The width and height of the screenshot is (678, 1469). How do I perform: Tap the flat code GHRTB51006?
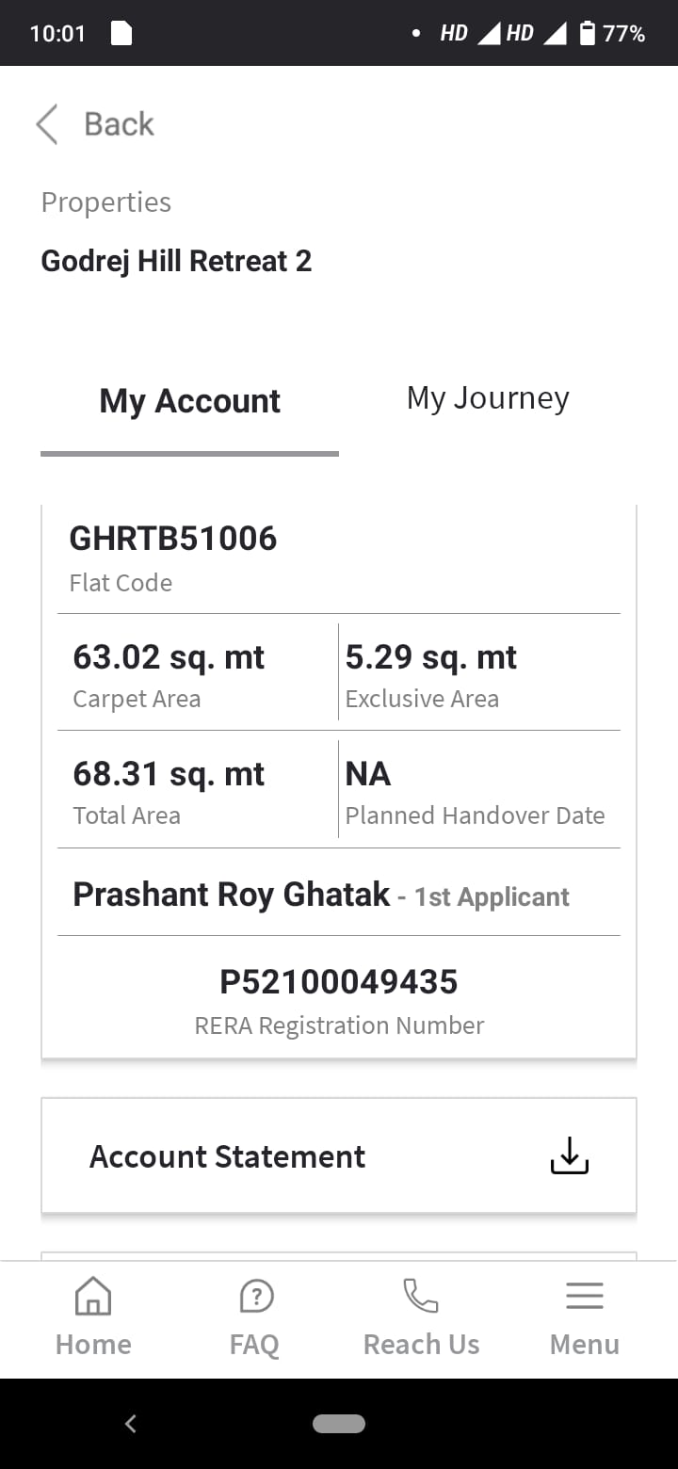pyautogui.click(x=173, y=539)
